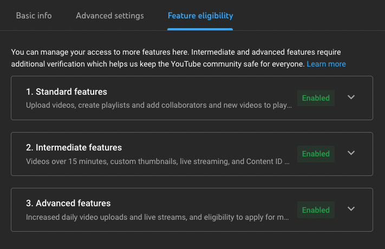The image size is (385, 249).
Task: Click the '1. Standard features' heading
Action: click(67, 91)
